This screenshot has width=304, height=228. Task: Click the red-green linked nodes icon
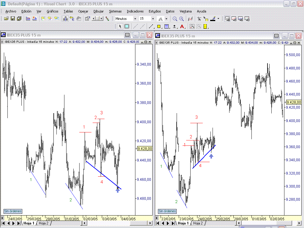click(x=107, y=19)
